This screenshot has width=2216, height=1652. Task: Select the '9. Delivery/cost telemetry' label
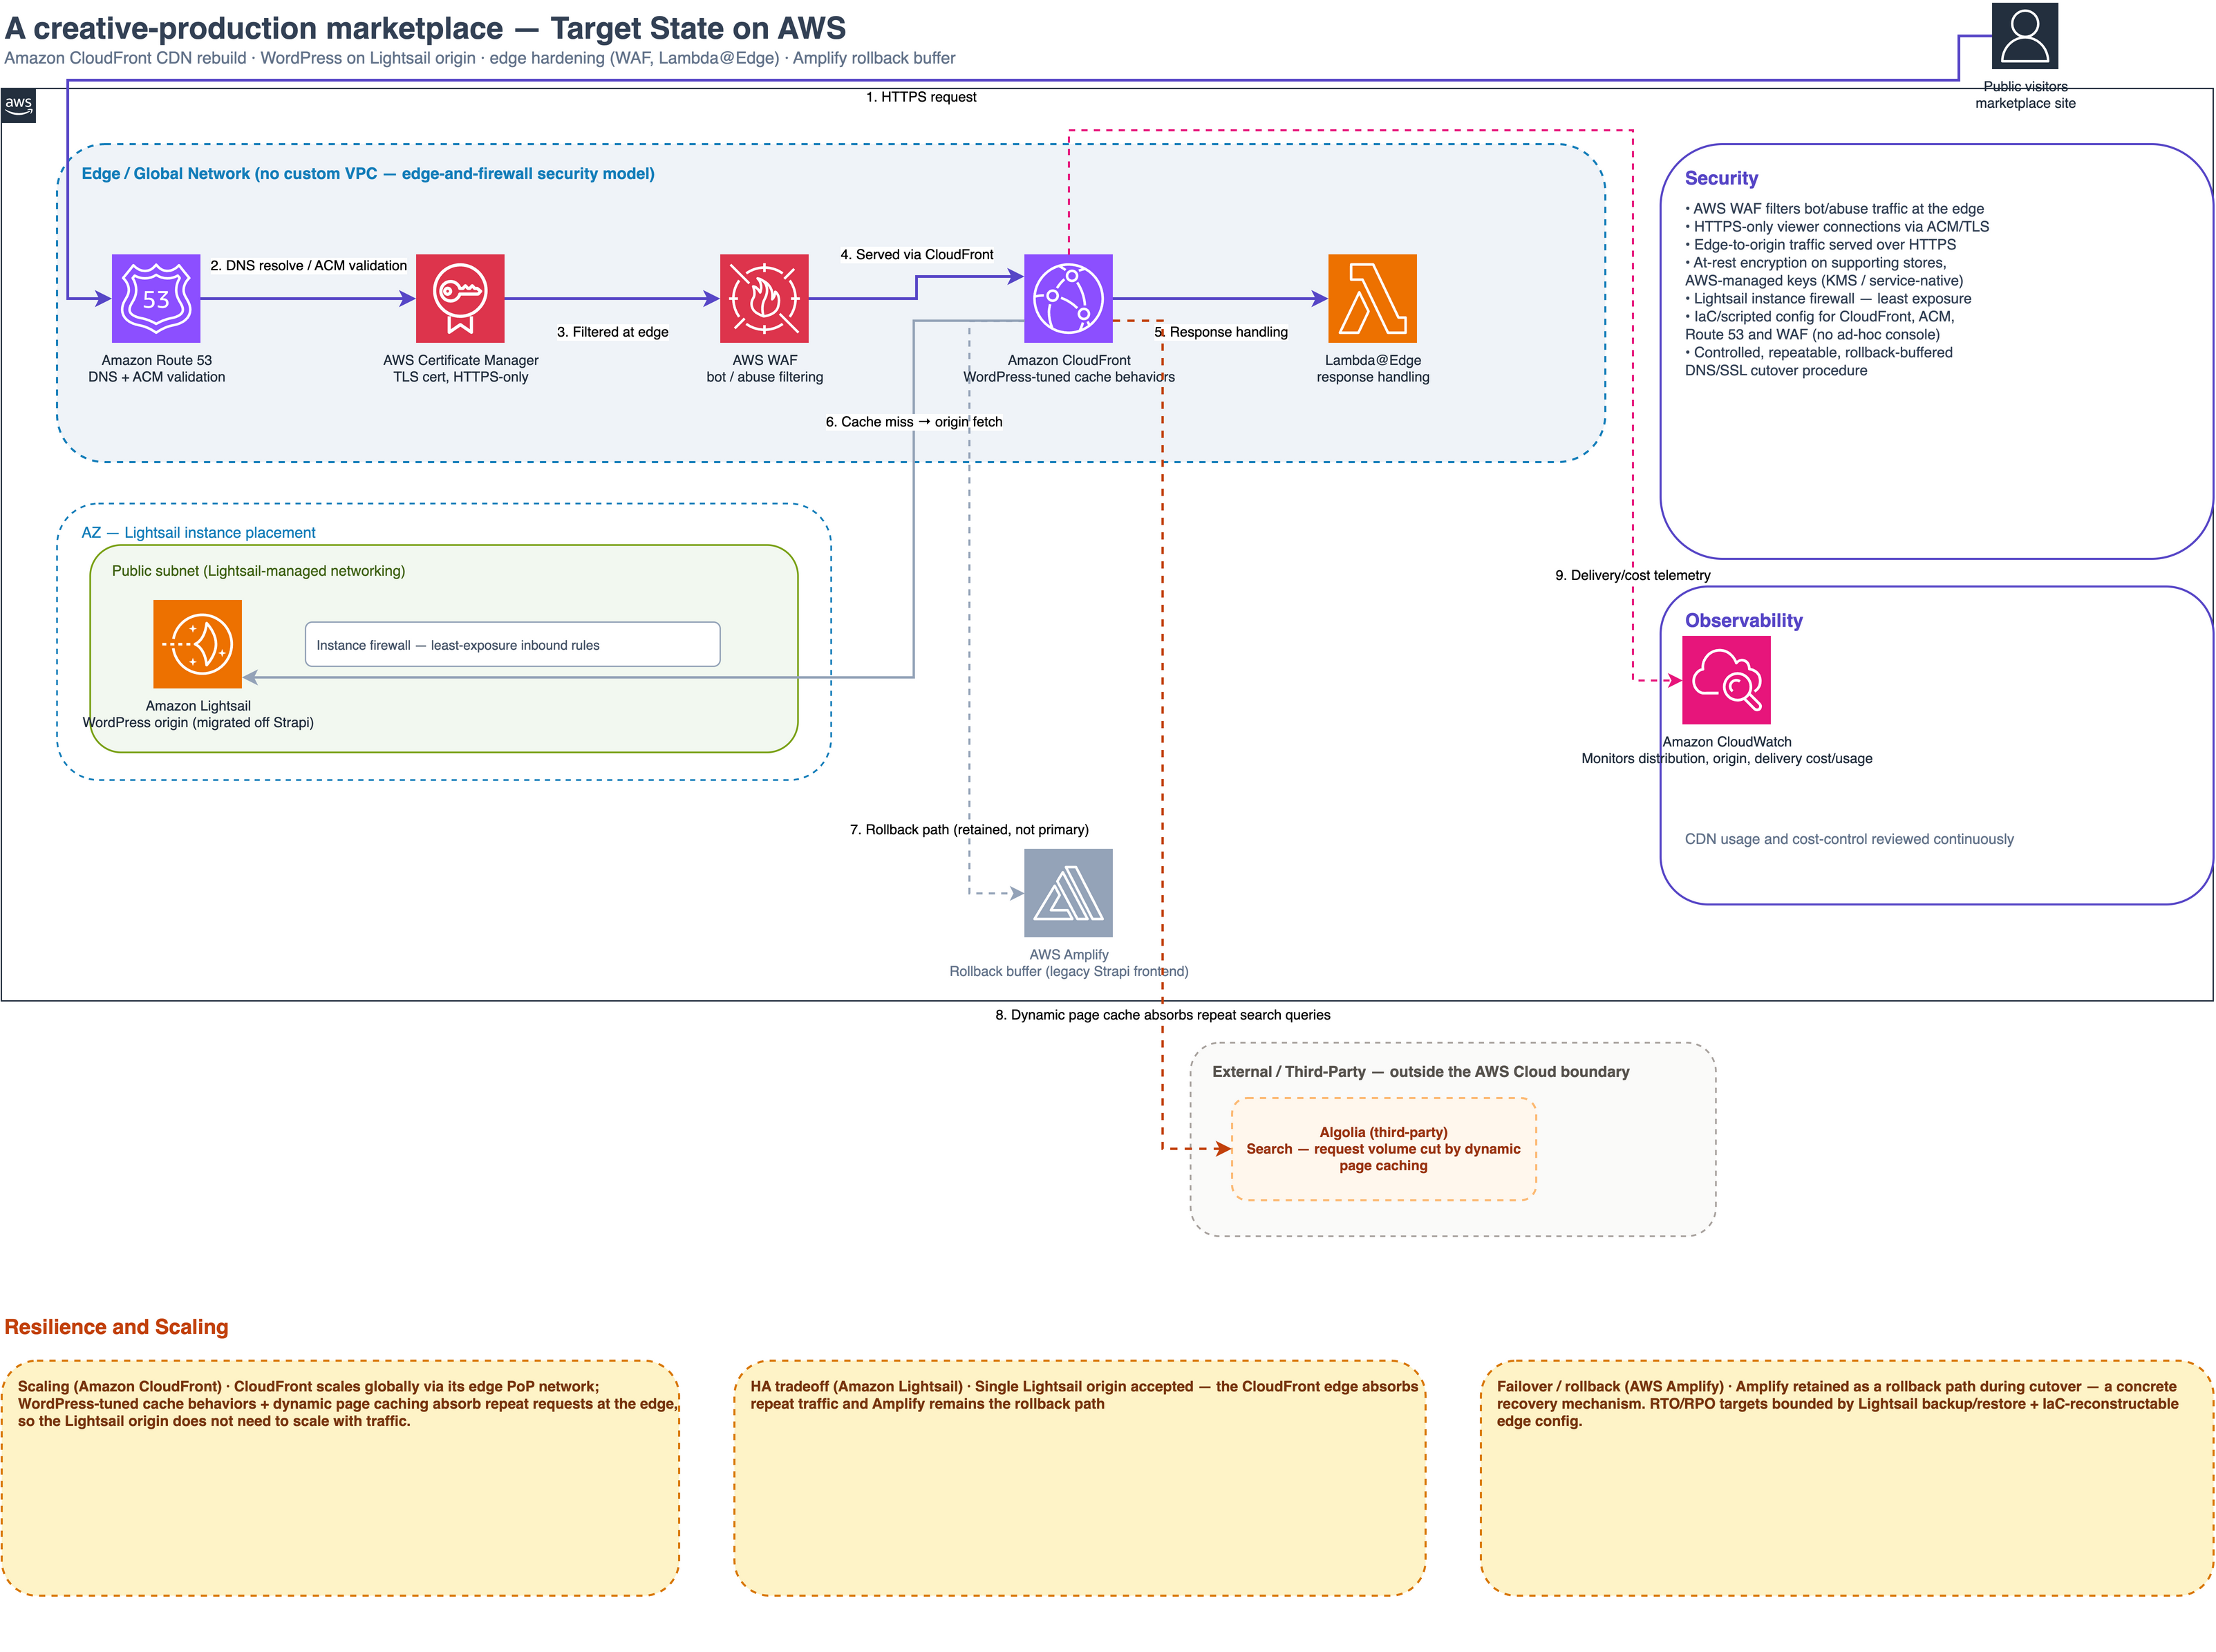click(x=1632, y=575)
